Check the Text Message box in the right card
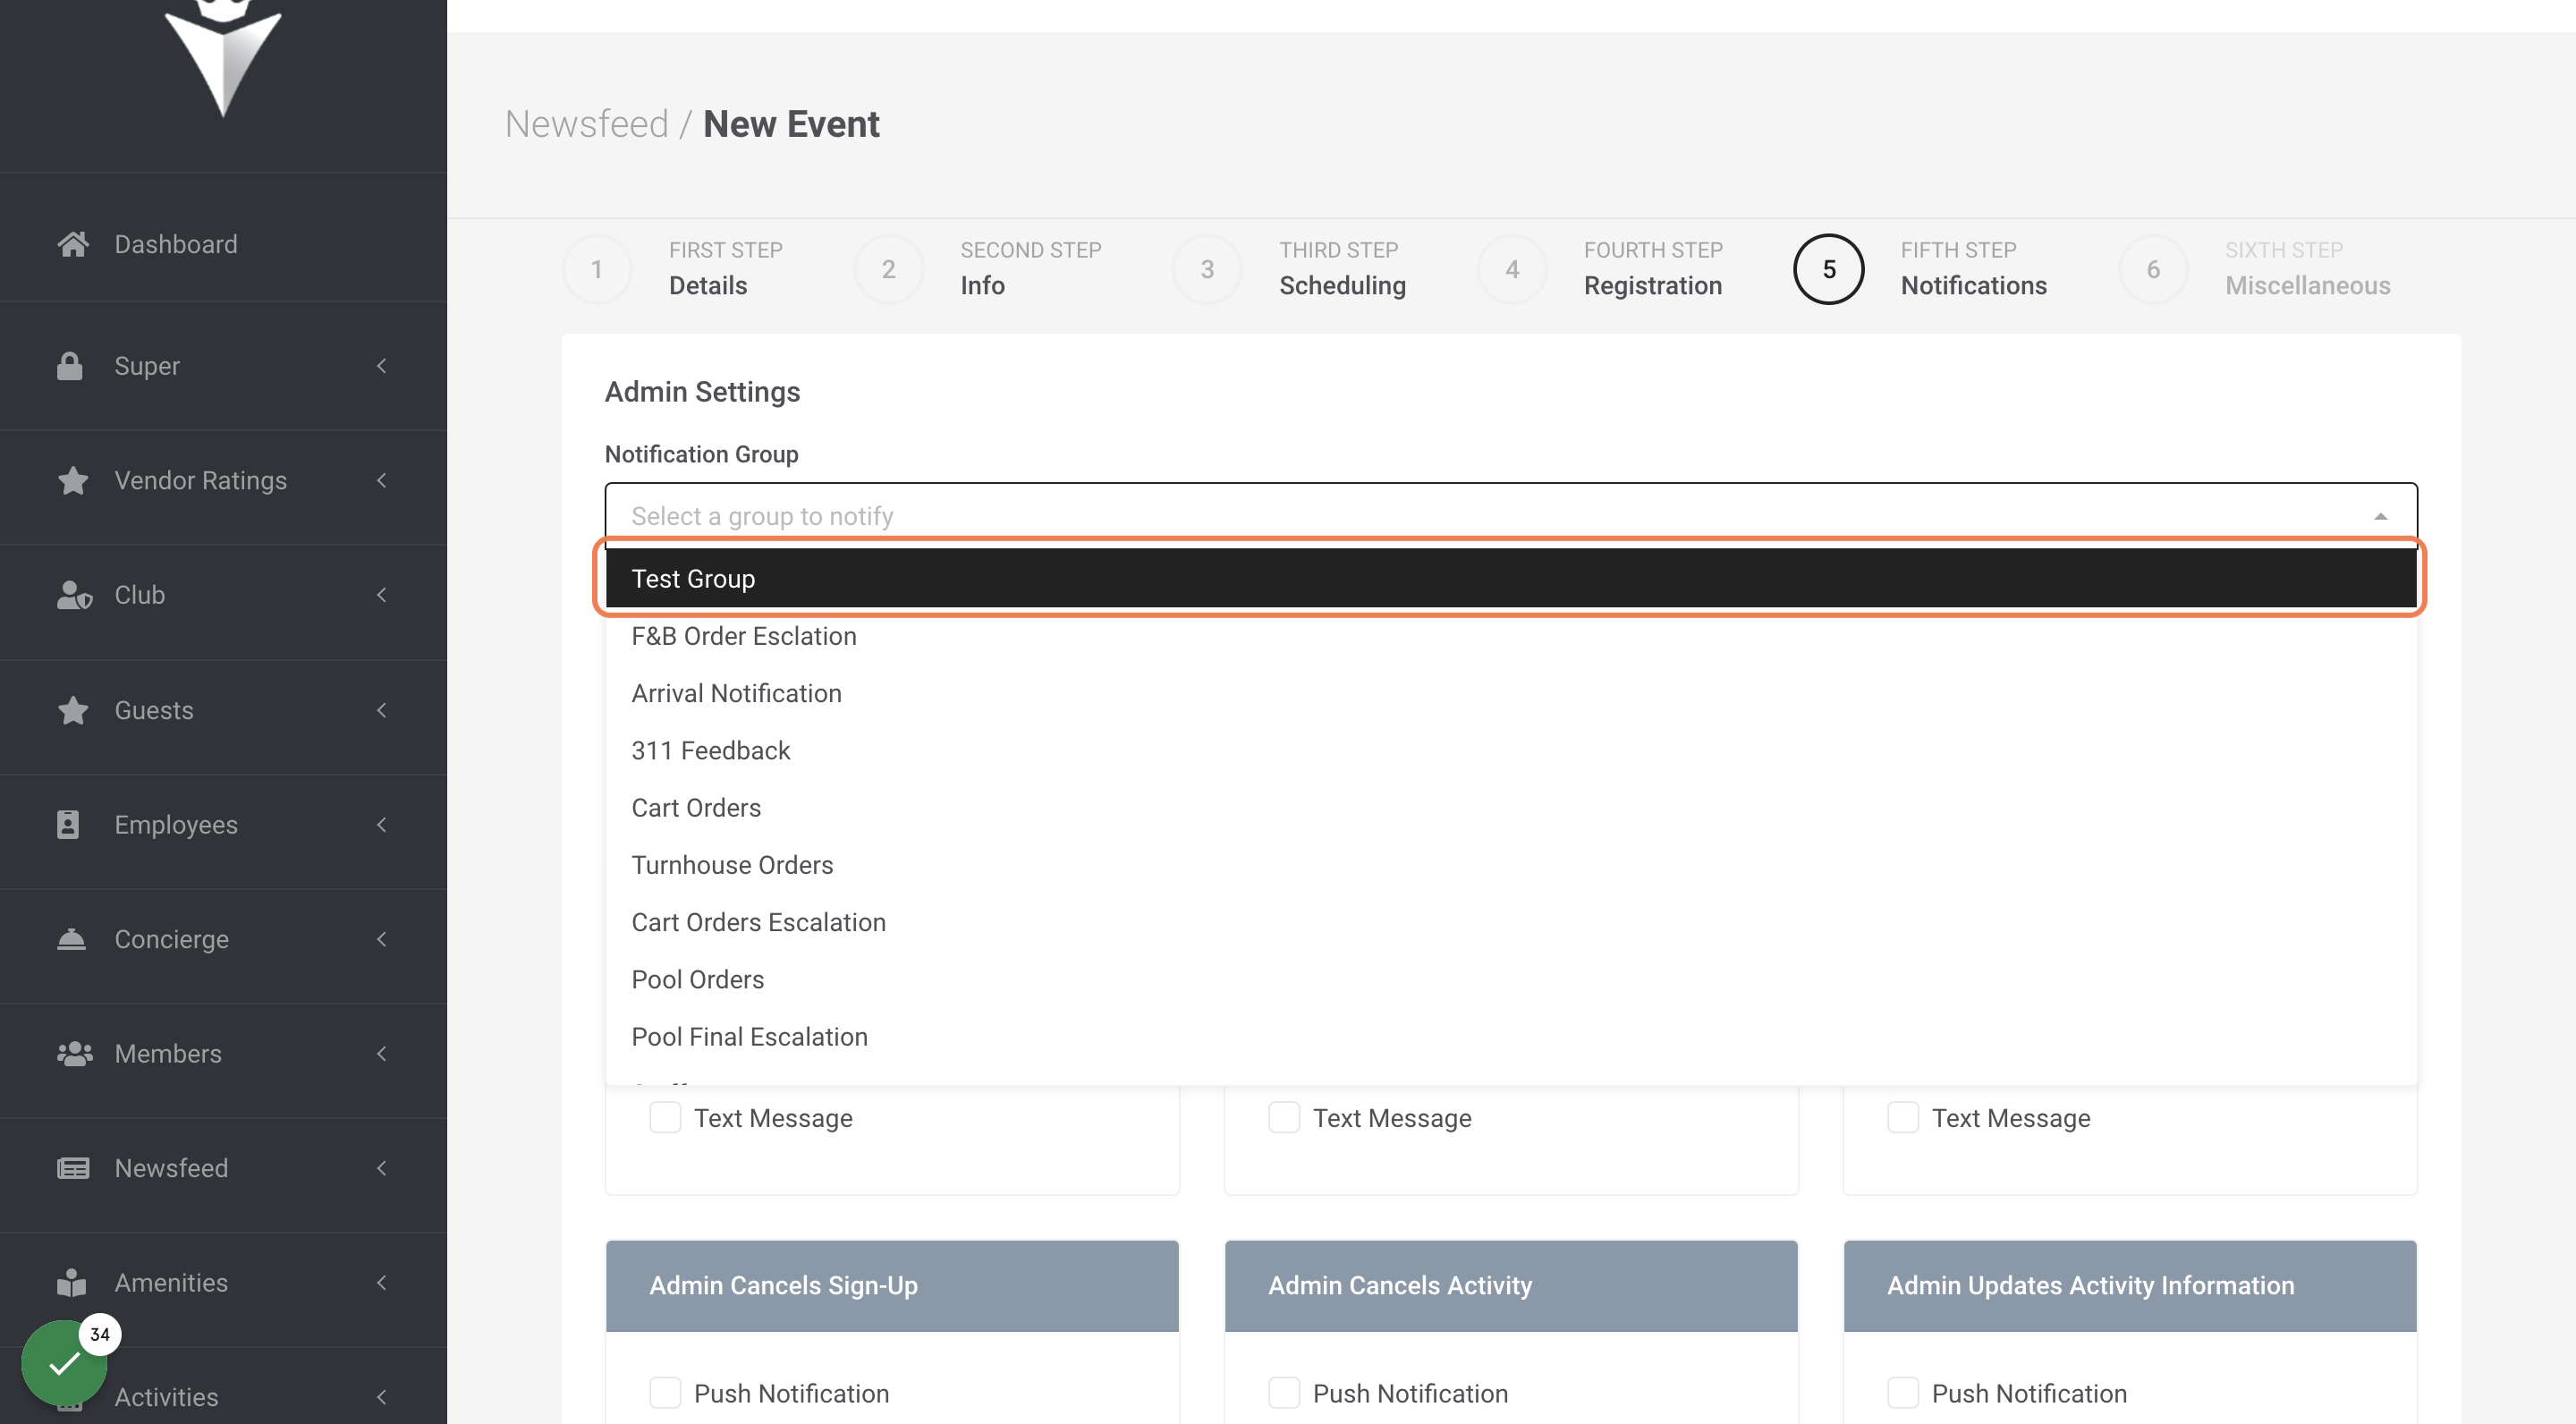The height and width of the screenshot is (1424, 2576). pyautogui.click(x=1903, y=1117)
